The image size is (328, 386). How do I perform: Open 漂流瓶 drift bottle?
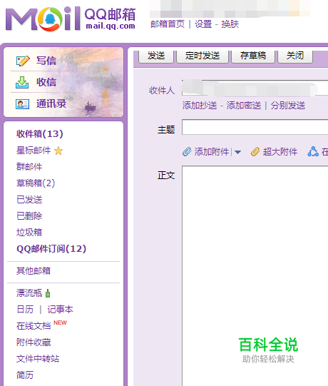click(29, 293)
